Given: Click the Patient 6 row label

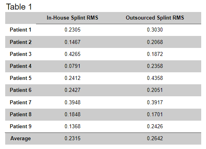Looking at the screenshot, I should click(20, 90).
